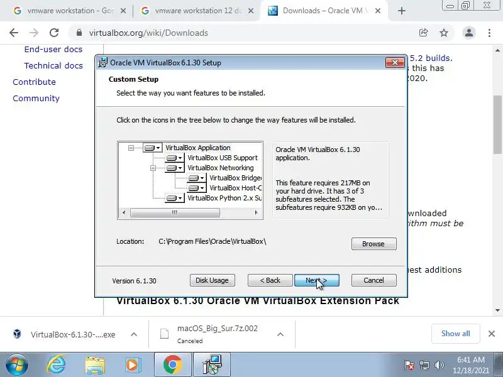503x377 pixels.
Task: Open VirtualBox Application feature drive dropdown
Action: click(152, 148)
